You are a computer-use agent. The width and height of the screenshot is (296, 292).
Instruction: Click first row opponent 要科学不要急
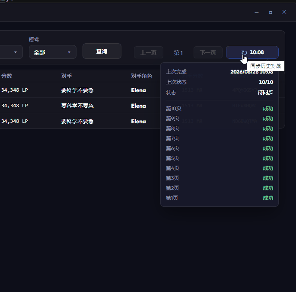pyautogui.click(x=77, y=90)
